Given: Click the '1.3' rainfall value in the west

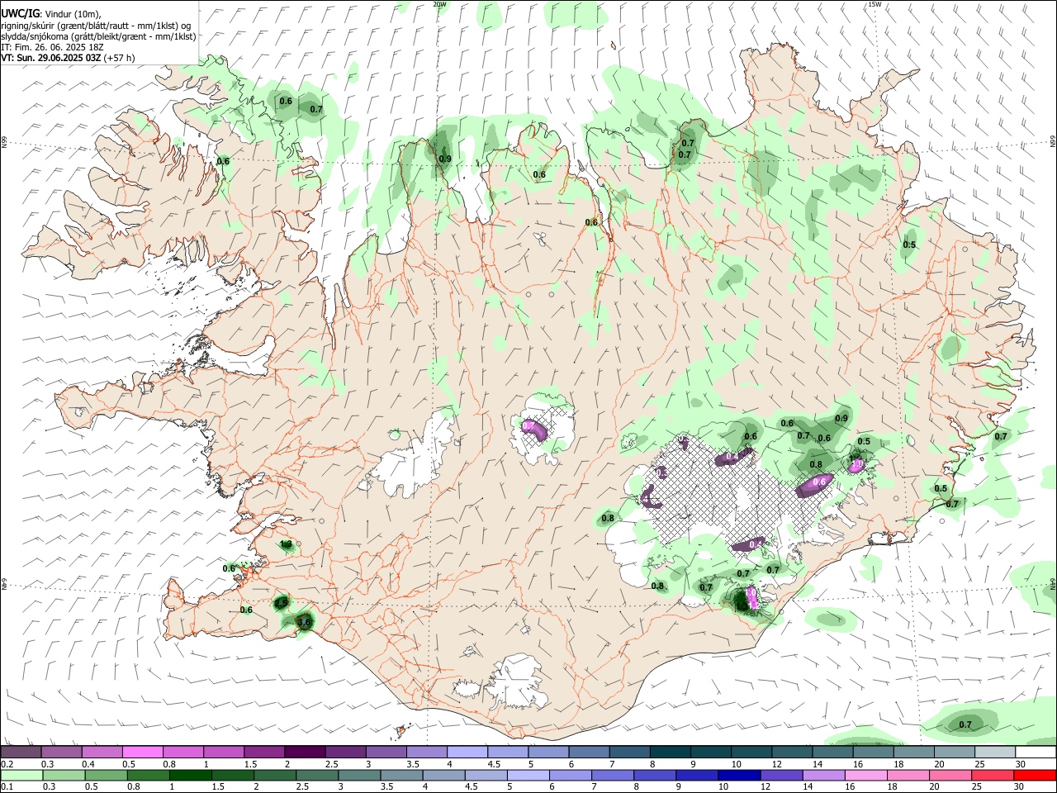Looking at the screenshot, I should pos(287,544).
